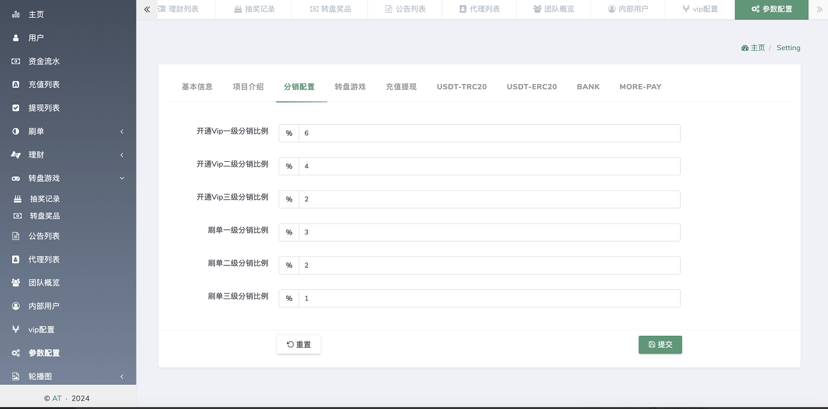The height and width of the screenshot is (409, 828).
Task: Focus 刷单二级分销比例 input field
Action: click(489, 265)
